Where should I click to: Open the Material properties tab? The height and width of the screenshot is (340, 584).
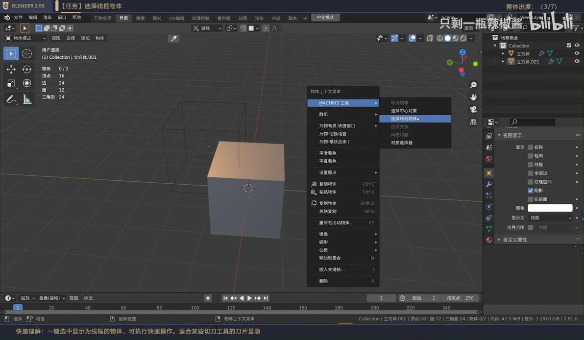[489, 240]
